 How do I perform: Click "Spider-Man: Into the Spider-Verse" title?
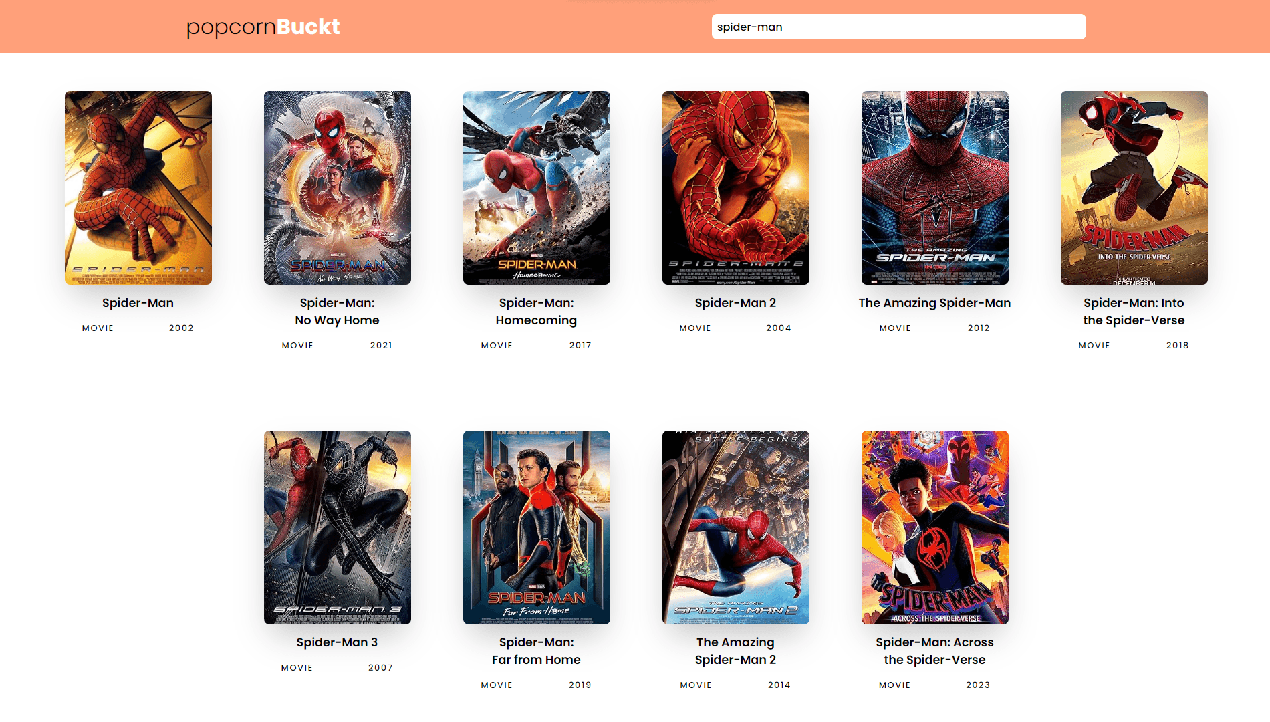1134,312
